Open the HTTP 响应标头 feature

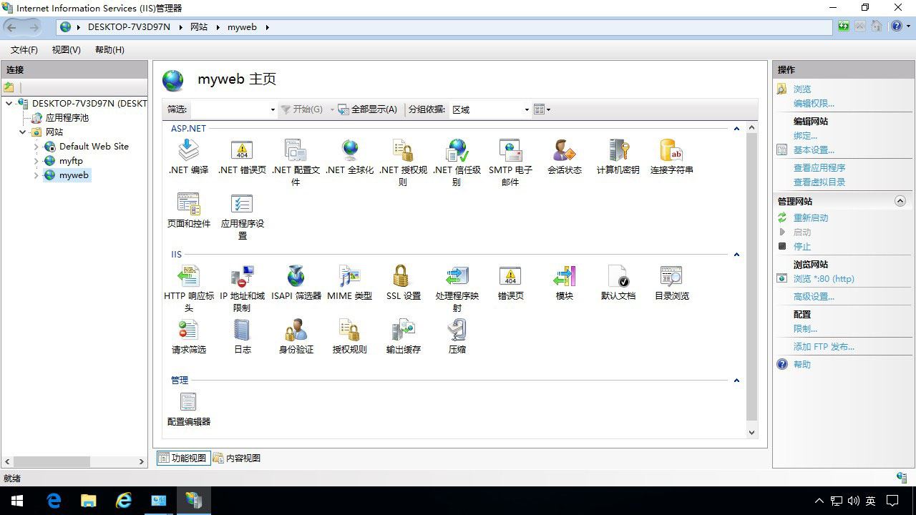click(188, 288)
